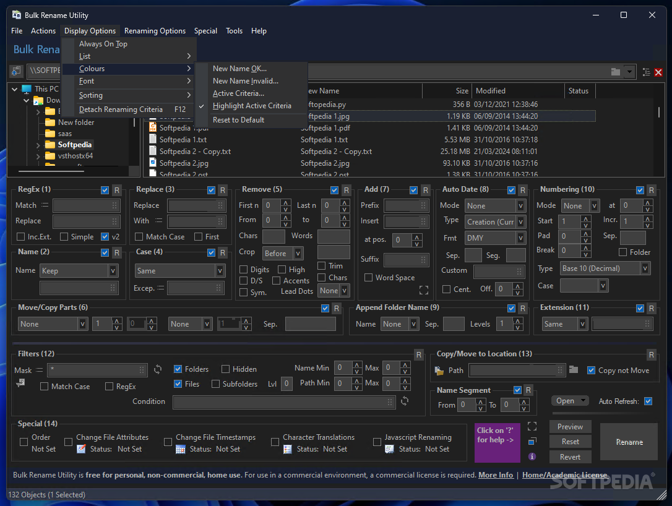This screenshot has height=506, width=672.
Task: Toggle Hidden filter checkbox
Action: (225, 369)
